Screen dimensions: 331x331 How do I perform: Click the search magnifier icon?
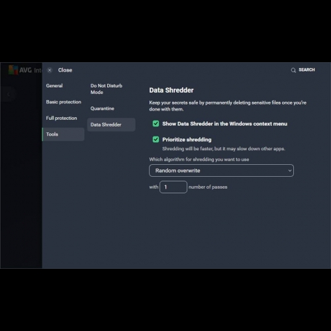coord(293,70)
